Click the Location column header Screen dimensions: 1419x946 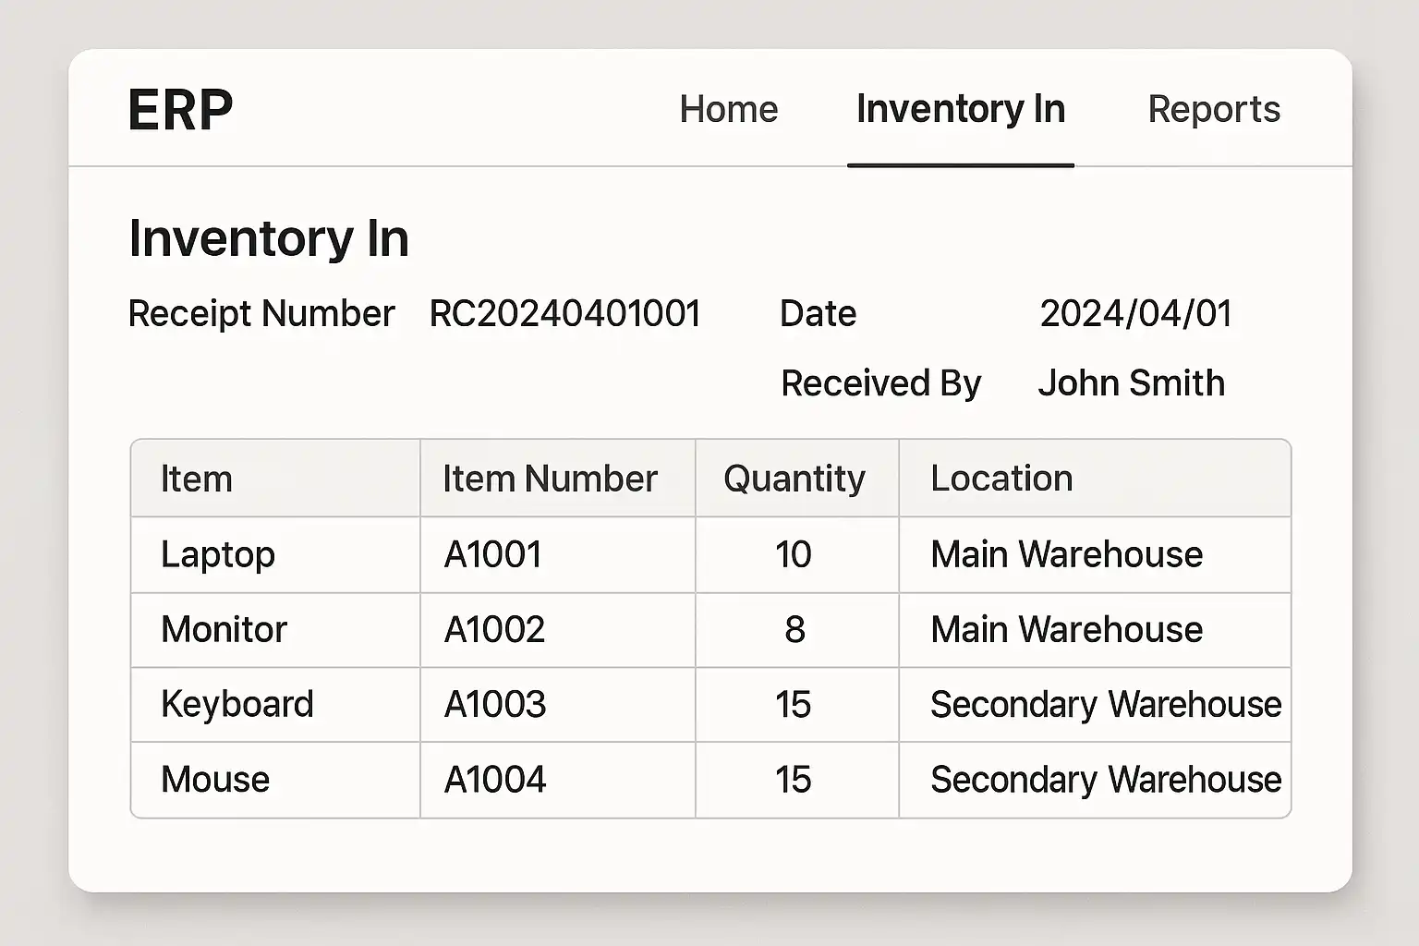[x=1001, y=479]
